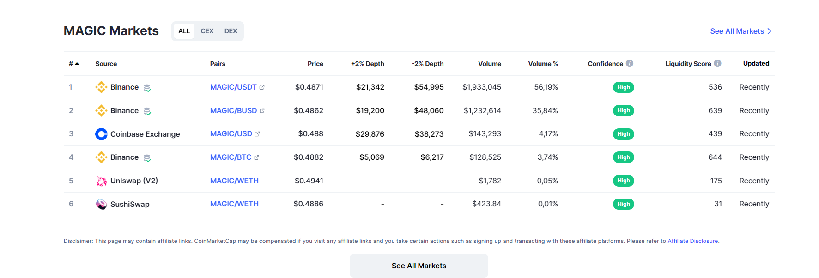
Task: Click High badge in Uniswap row
Action: pos(624,181)
